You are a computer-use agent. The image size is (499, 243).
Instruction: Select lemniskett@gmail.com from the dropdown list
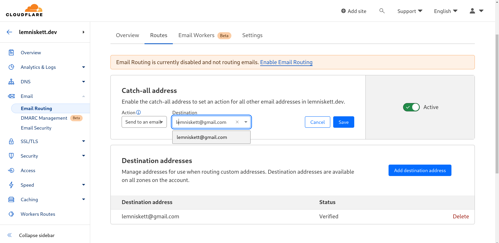tap(211, 137)
